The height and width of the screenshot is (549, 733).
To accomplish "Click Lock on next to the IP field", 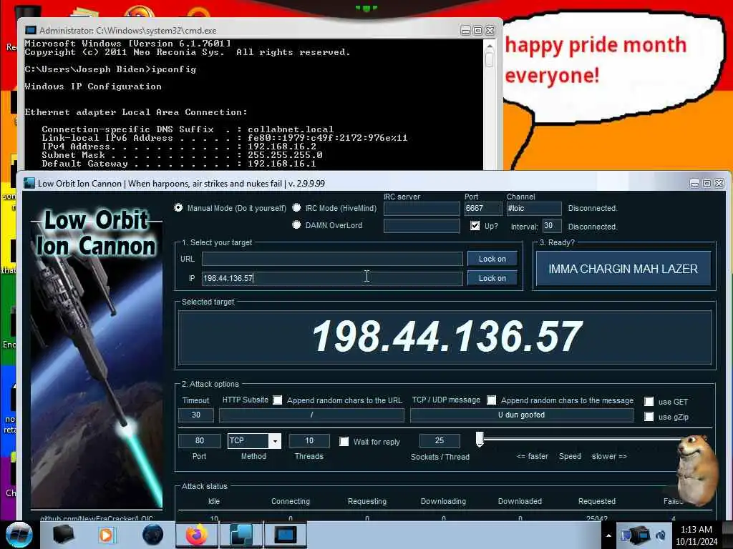I will (x=492, y=278).
